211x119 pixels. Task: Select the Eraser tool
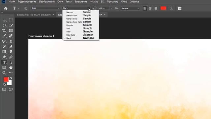pos(11,46)
